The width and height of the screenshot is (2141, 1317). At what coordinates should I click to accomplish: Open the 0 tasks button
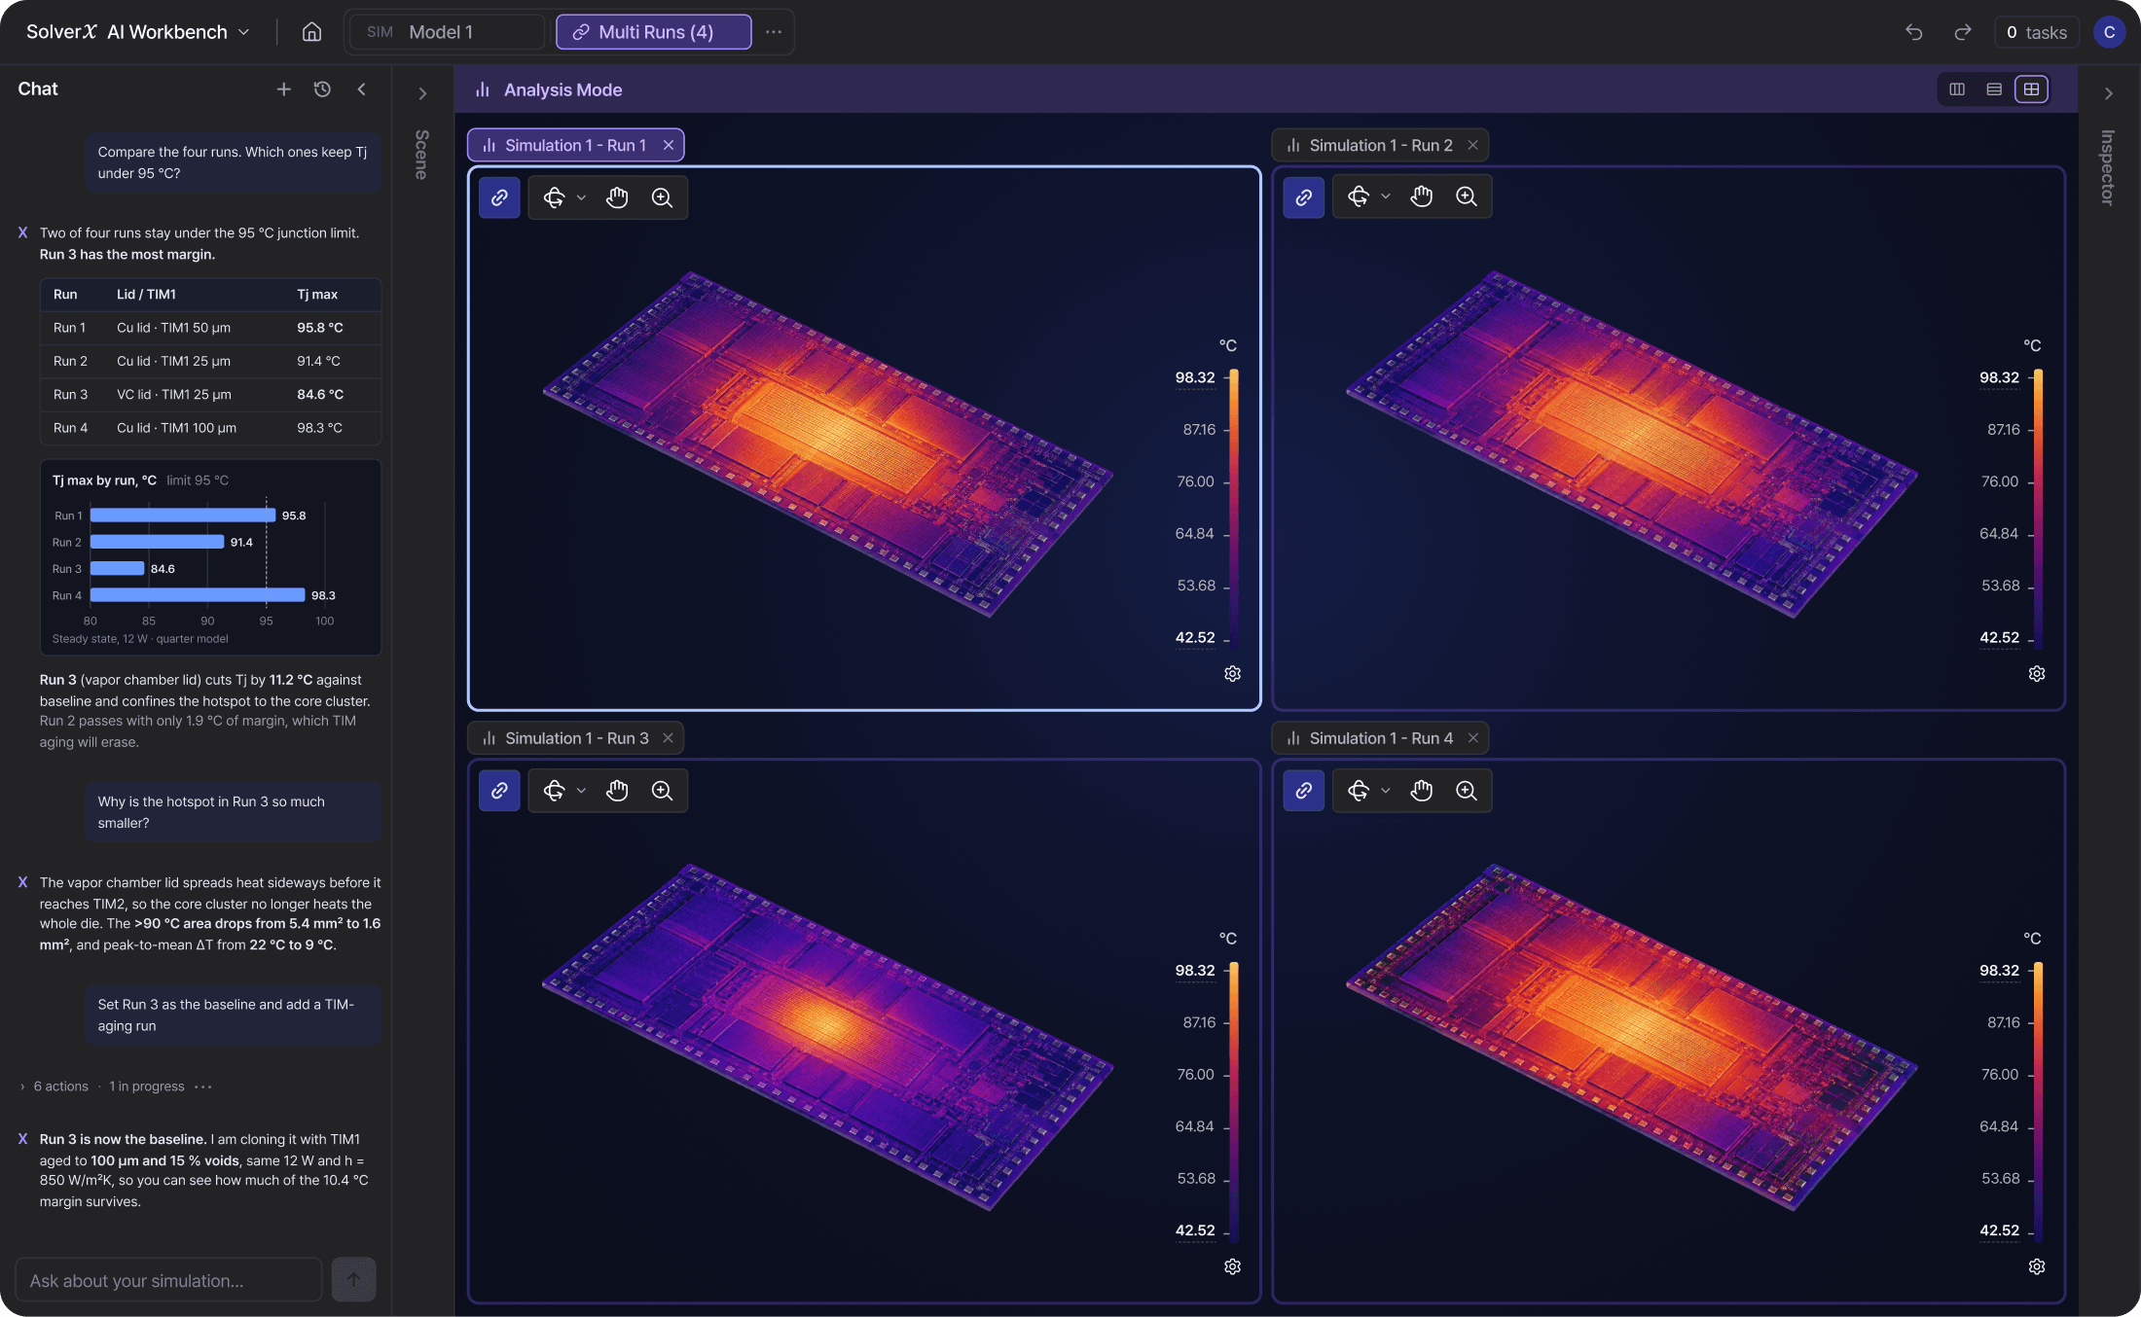pyautogui.click(x=2036, y=32)
